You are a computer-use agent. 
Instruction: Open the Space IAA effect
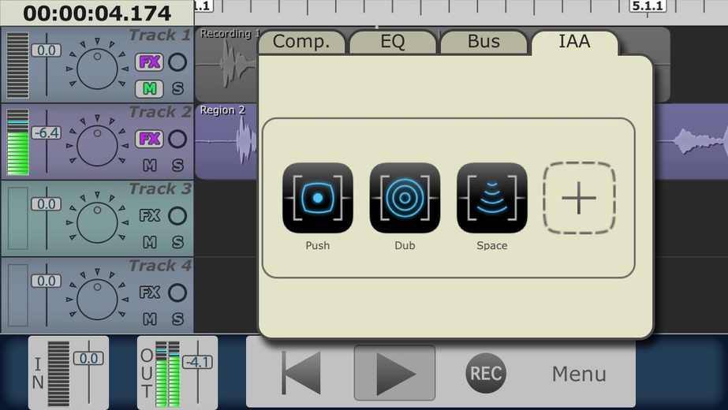pyautogui.click(x=492, y=198)
